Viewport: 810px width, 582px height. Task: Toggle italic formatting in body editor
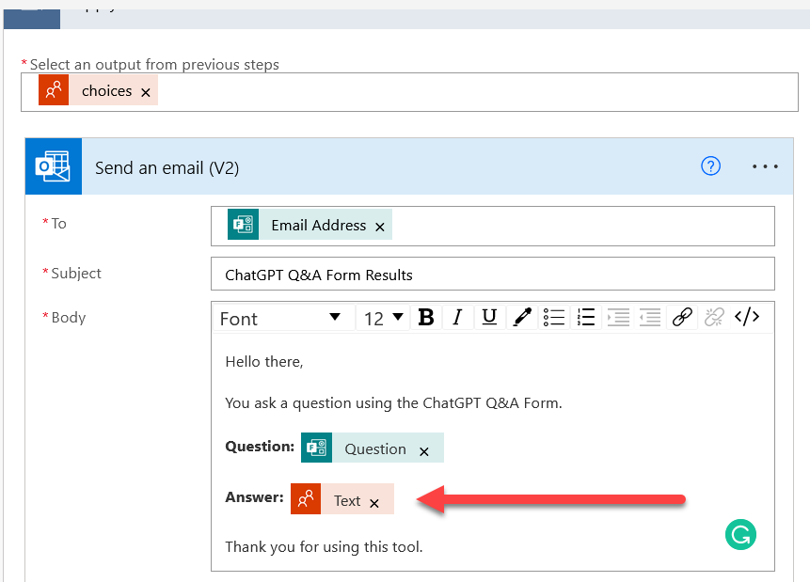click(456, 317)
